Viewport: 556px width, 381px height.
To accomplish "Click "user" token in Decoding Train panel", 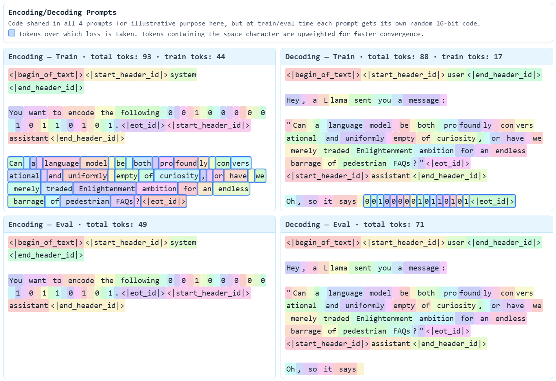I will pyautogui.click(x=456, y=75).
